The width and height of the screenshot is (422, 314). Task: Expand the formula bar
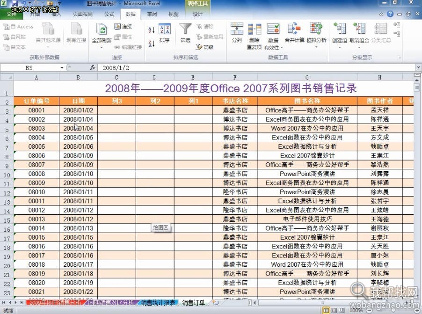(x=419, y=67)
